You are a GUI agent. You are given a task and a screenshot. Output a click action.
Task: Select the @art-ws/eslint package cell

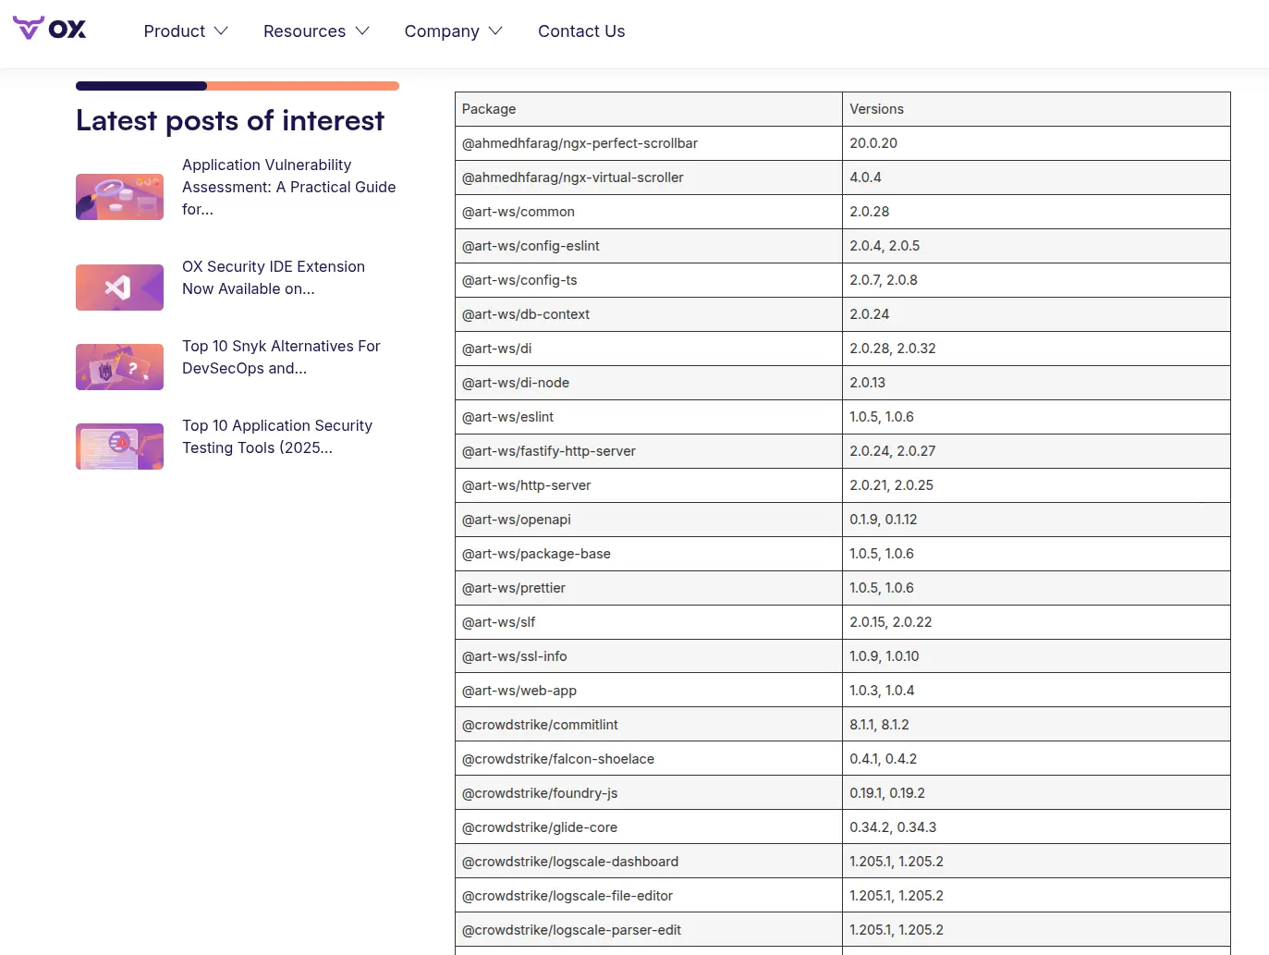[649, 417]
